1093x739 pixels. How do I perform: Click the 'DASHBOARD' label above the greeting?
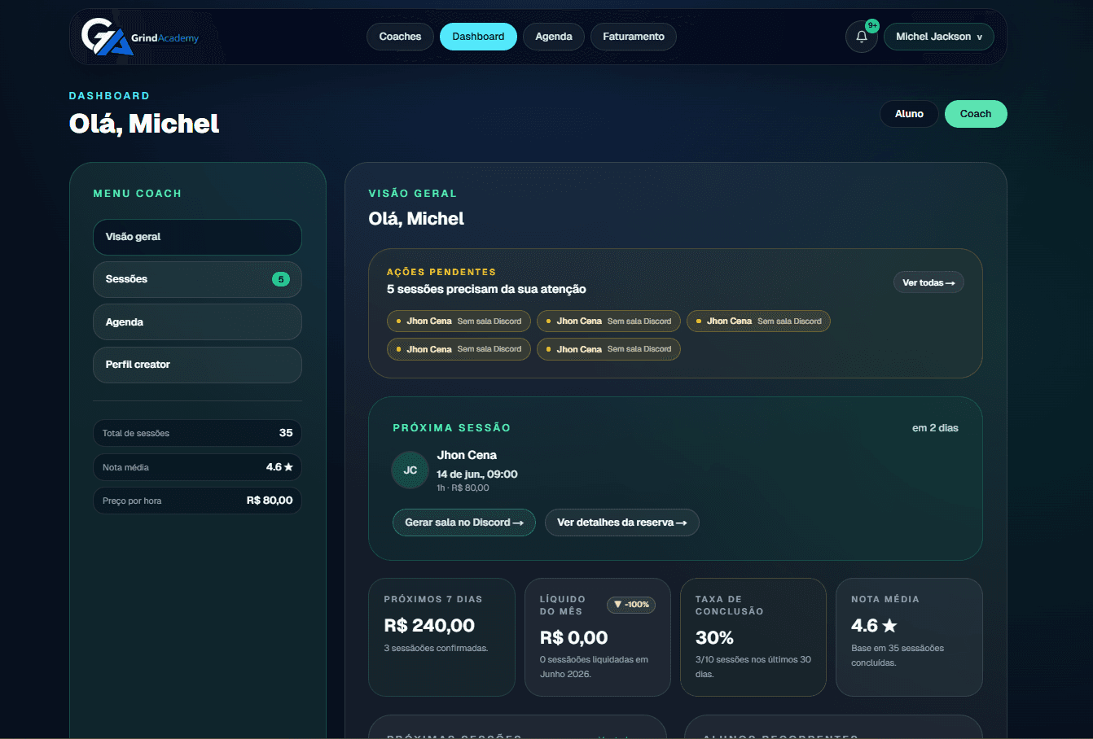tap(109, 96)
